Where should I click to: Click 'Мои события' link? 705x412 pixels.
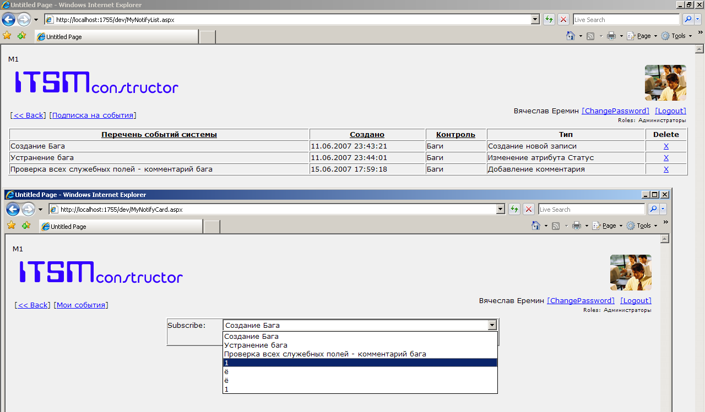pyautogui.click(x=81, y=305)
